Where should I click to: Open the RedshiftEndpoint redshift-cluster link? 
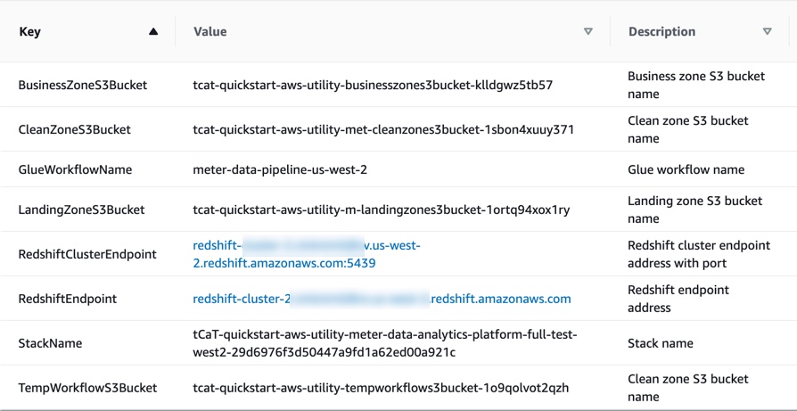[x=382, y=299]
